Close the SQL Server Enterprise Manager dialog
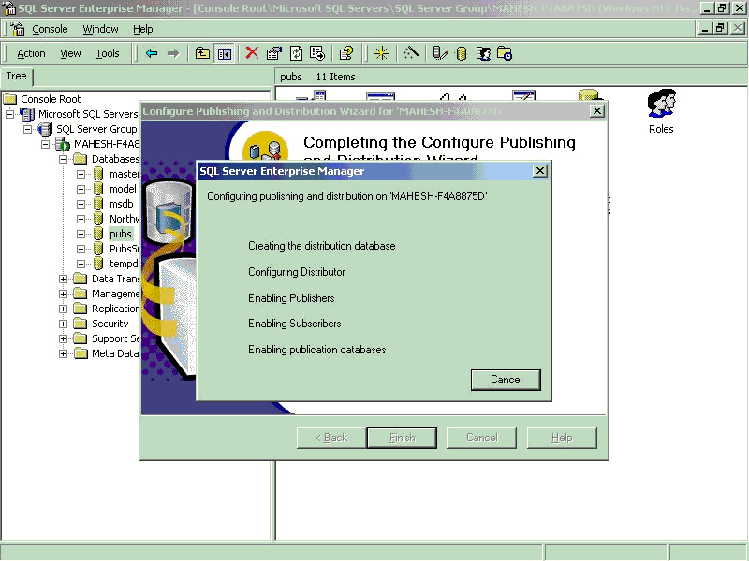The height and width of the screenshot is (561, 749). pos(540,171)
